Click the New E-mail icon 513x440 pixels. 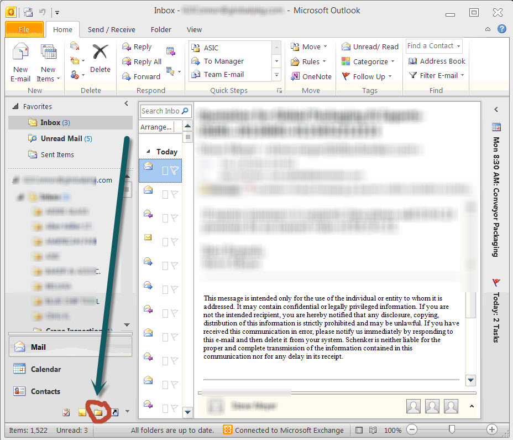pyautogui.click(x=20, y=63)
